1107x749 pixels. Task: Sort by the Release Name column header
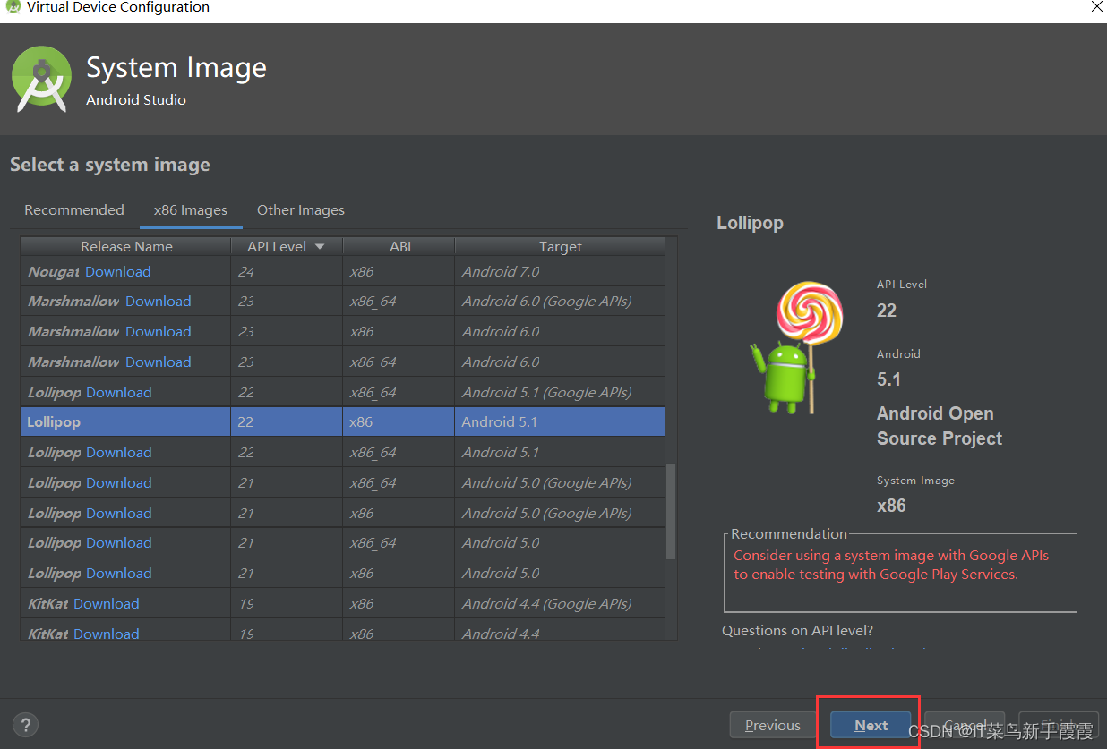point(126,246)
